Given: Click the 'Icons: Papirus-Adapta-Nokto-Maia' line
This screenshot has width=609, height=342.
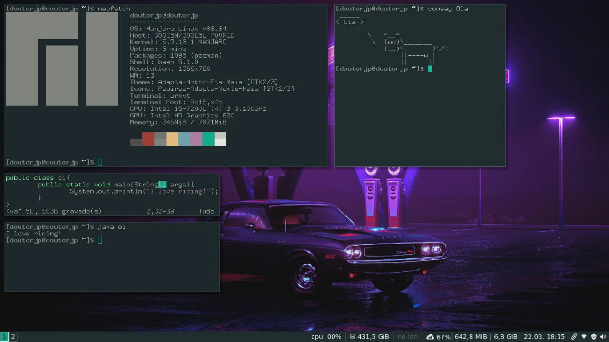Looking at the screenshot, I should tap(212, 88).
